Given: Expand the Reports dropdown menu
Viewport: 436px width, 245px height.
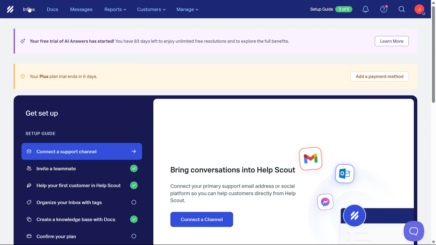Looking at the screenshot, I should pyautogui.click(x=115, y=9).
